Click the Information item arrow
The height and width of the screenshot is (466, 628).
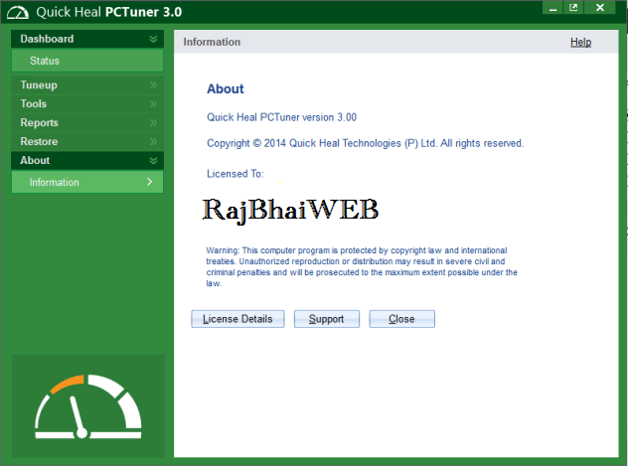[x=149, y=182]
